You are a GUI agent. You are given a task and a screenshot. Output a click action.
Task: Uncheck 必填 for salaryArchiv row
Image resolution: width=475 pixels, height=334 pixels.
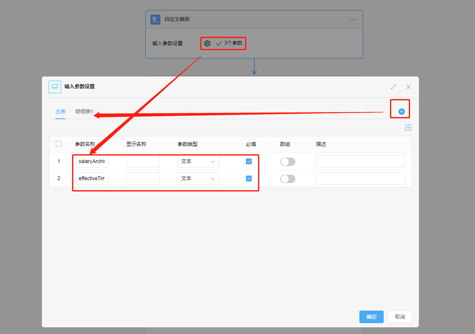[x=249, y=161]
